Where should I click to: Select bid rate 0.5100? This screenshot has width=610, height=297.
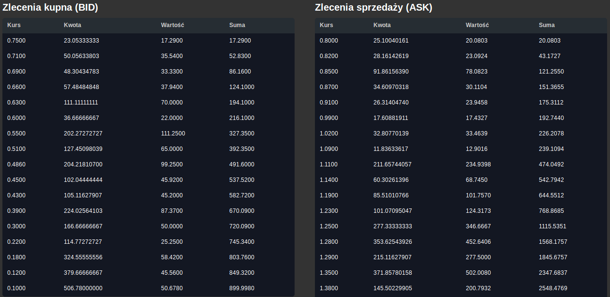click(16, 149)
